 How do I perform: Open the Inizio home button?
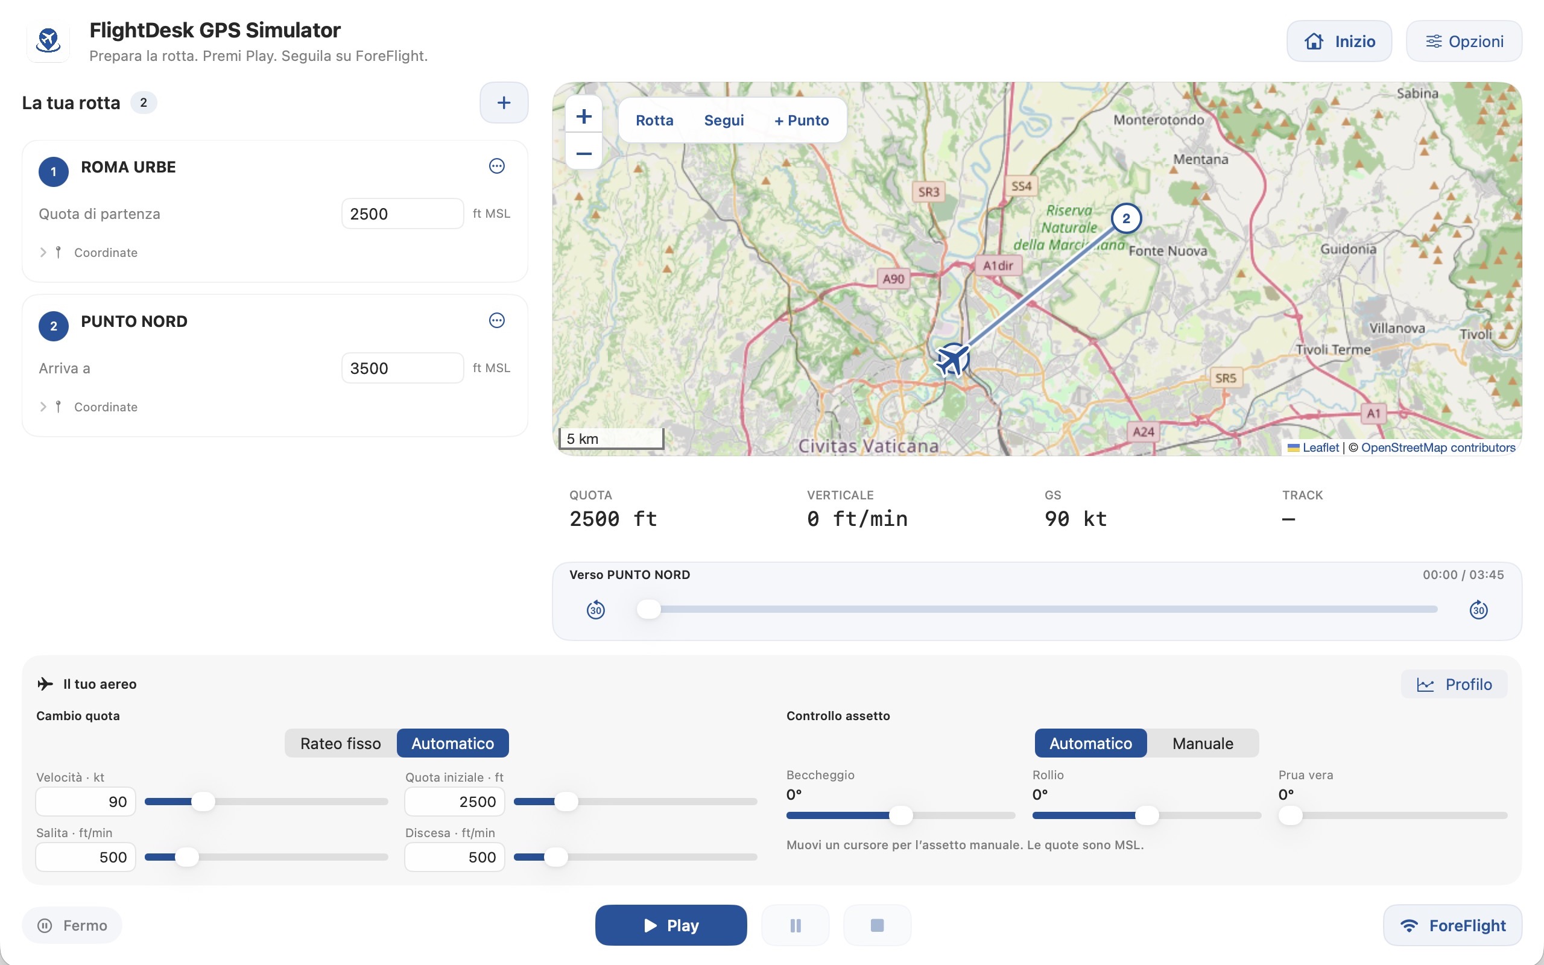click(x=1338, y=41)
